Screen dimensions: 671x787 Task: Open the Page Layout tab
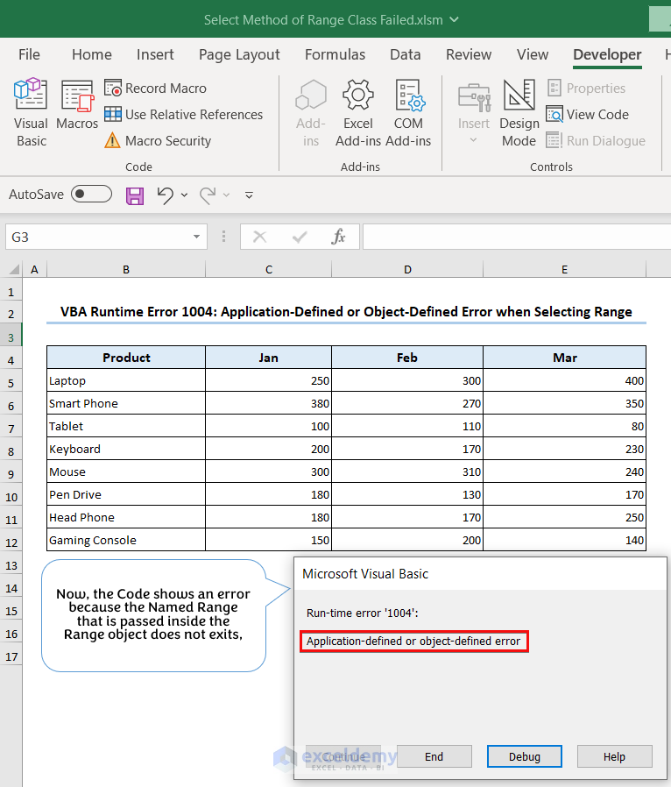(239, 54)
